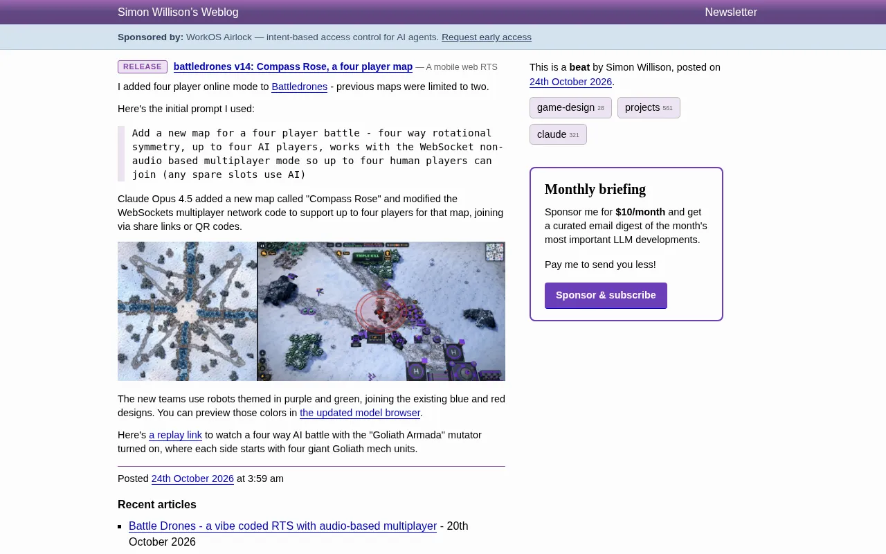Screen dimensions: 886x554
Task: Click the Compass Rose map overview image
Action: click(187, 311)
